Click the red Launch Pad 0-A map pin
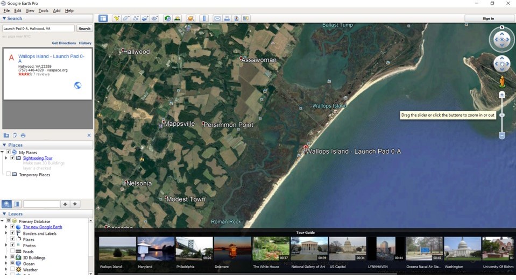 tap(306, 147)
